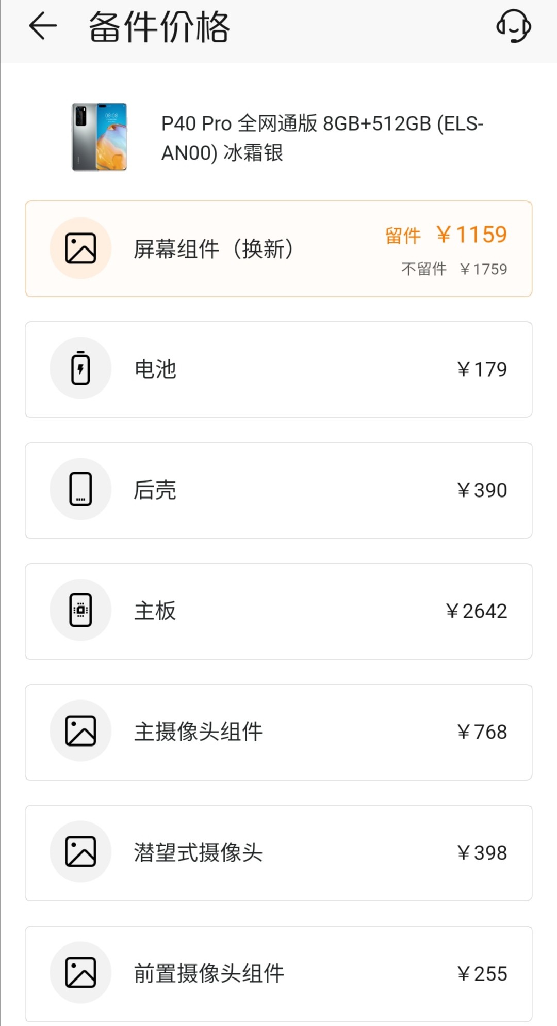Open the 后壳 price row
The width and height of the screenshot is (557, 1026).
pyautogui.click(x=278, y=490)
